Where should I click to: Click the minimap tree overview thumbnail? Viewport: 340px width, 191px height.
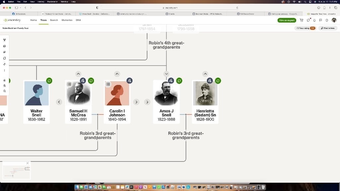point(16,172)
